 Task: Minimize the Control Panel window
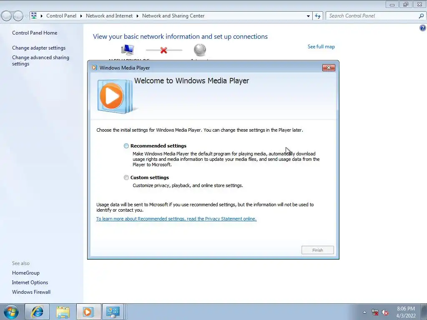(392, 4)
